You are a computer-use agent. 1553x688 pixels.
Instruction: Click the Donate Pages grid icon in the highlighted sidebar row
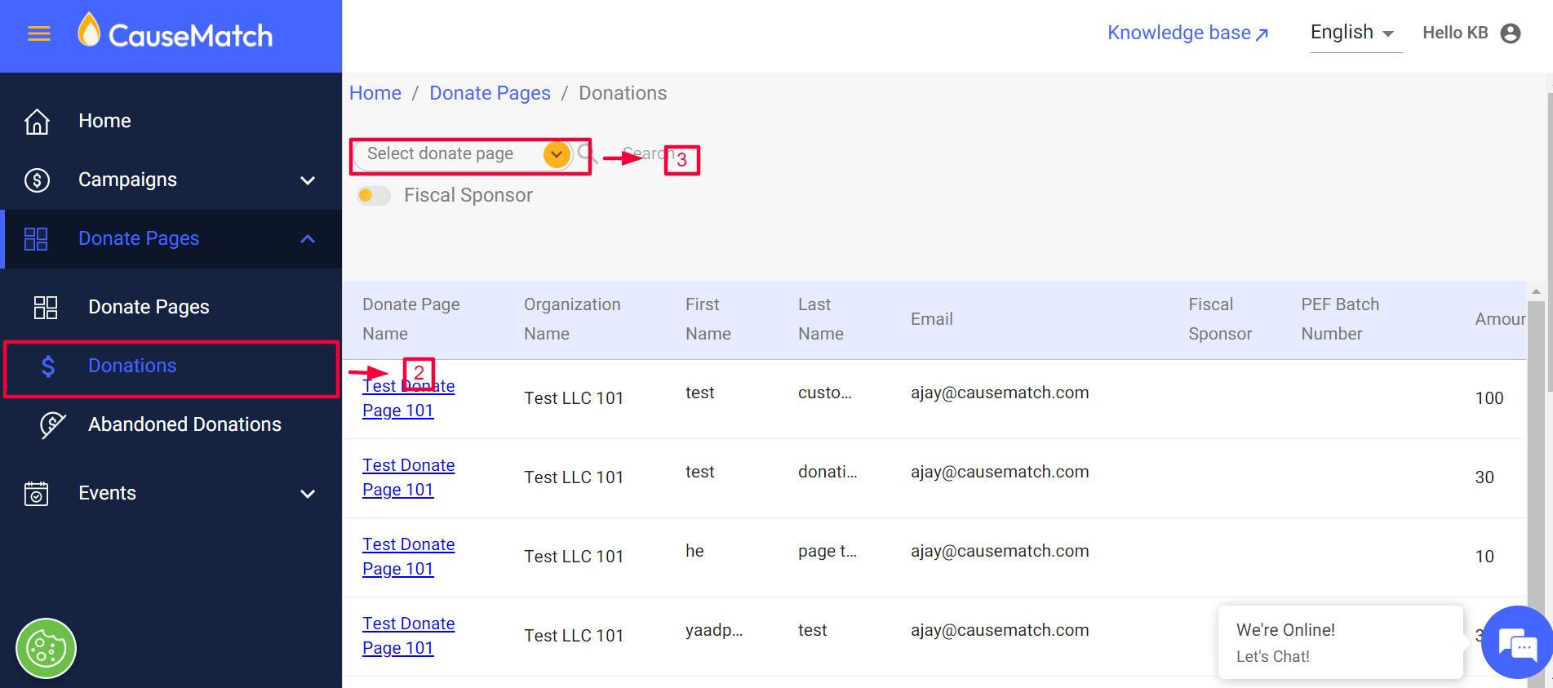click(x=36, y=238)
